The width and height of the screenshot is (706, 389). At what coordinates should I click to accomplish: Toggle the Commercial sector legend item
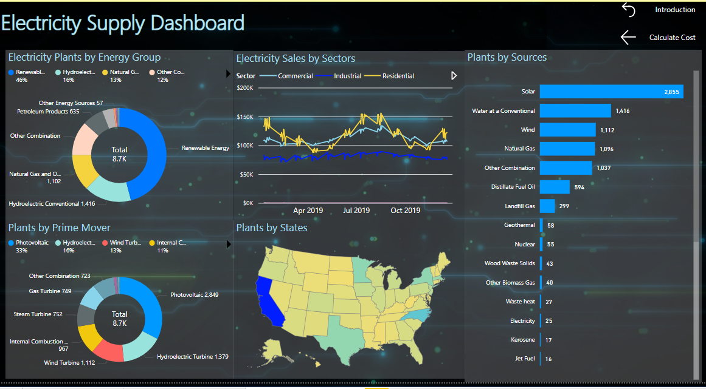(286, 76)
